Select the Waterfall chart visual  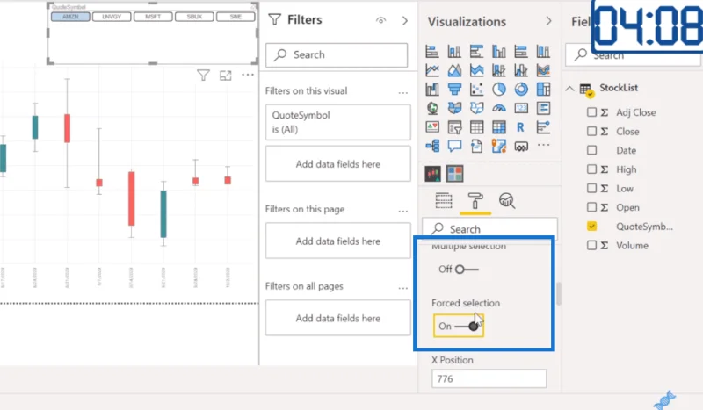click(x=432, y=90)
